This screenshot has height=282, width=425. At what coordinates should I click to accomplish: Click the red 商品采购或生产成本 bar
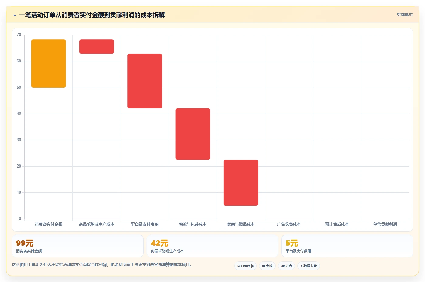97,46
